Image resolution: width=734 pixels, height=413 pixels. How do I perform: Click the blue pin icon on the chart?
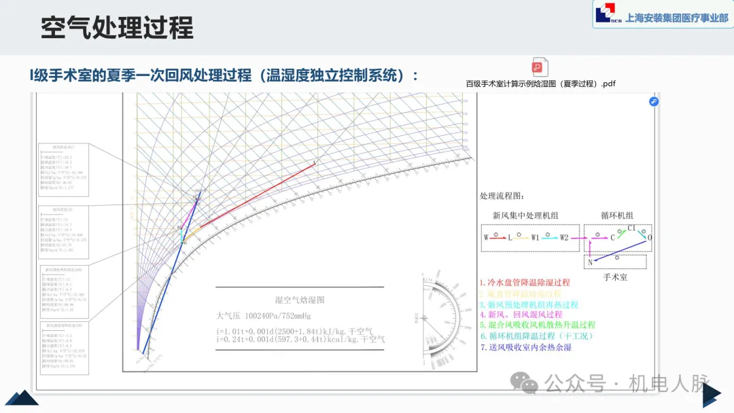coord(654,101)
